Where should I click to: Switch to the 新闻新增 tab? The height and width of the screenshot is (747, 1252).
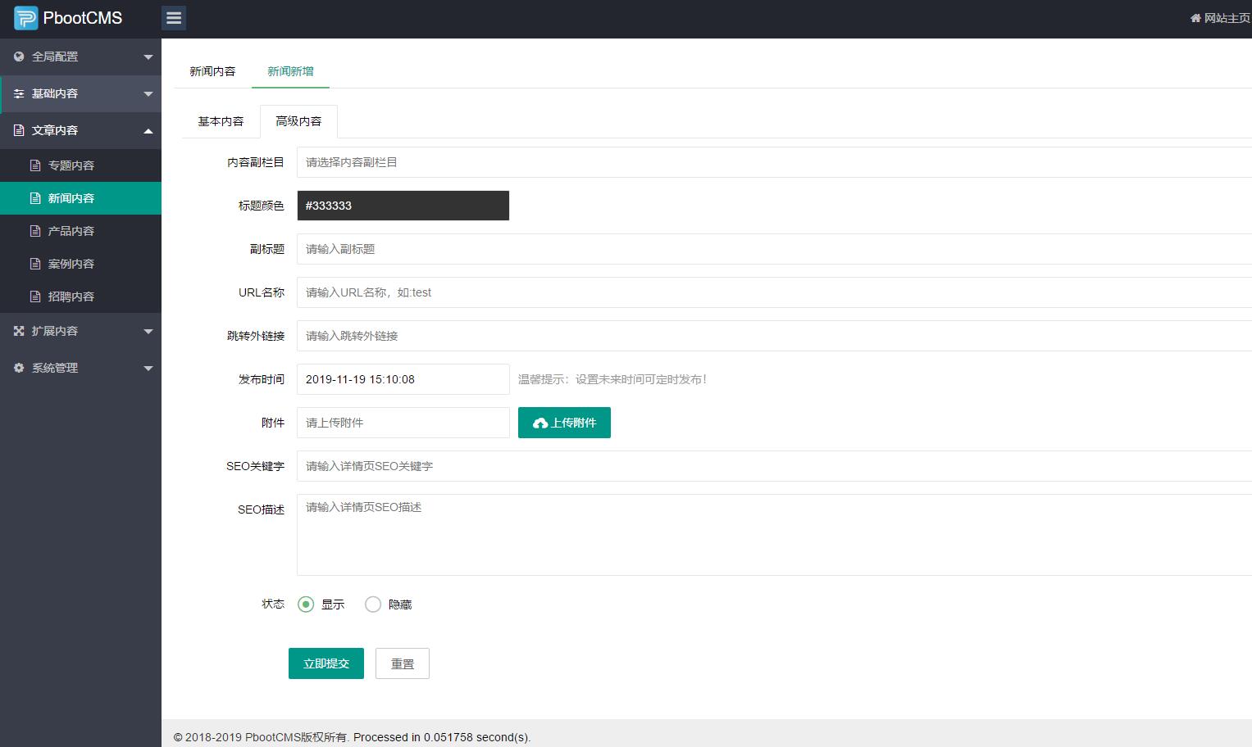[290, 71]
